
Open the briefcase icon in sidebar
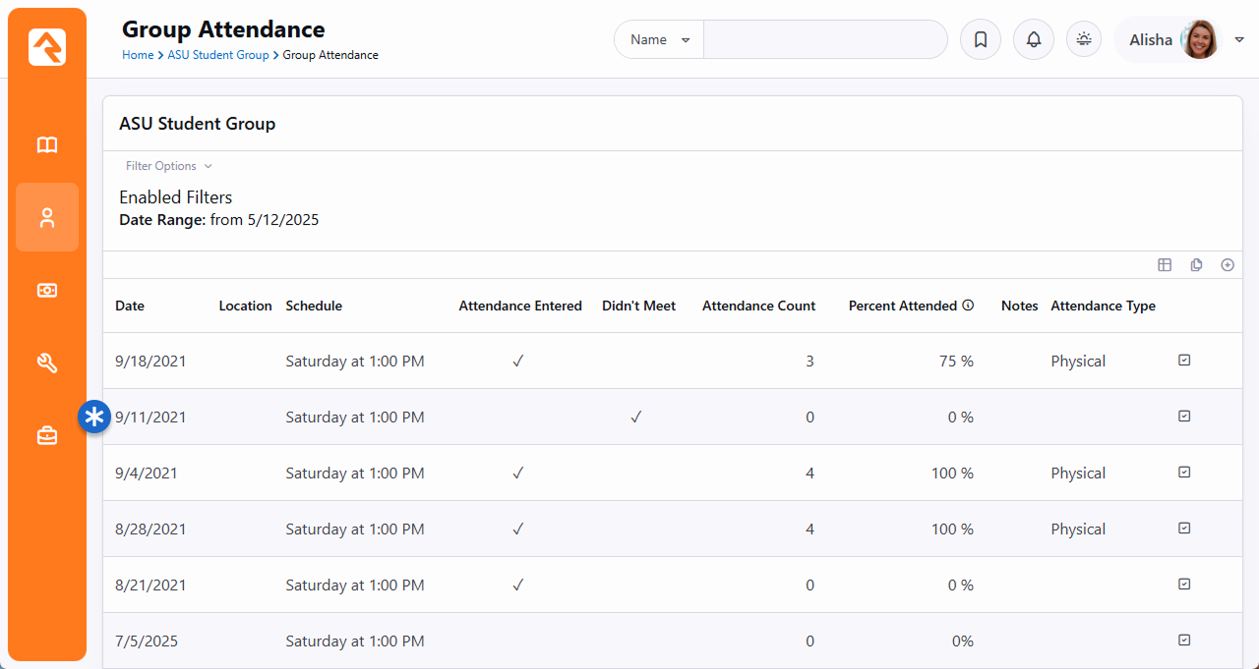pos(47,436)
